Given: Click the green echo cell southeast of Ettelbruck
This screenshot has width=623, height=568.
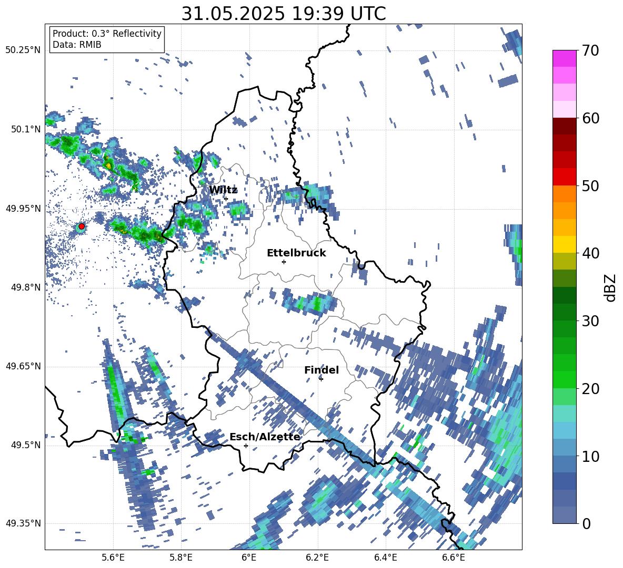Looking at the screenshot, I should tap(310, 303).
